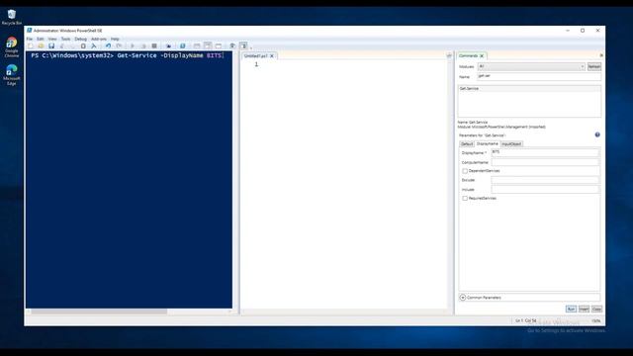Collapse the script pane using the corner arrow
This screenshot has height=356, width=633.
point(449,55)
